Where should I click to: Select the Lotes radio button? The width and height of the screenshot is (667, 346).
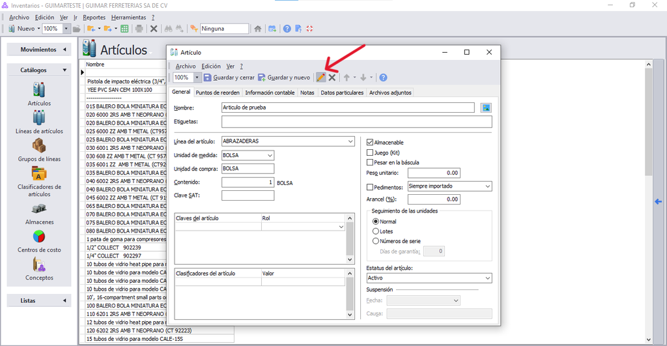(x=376, y=231)
